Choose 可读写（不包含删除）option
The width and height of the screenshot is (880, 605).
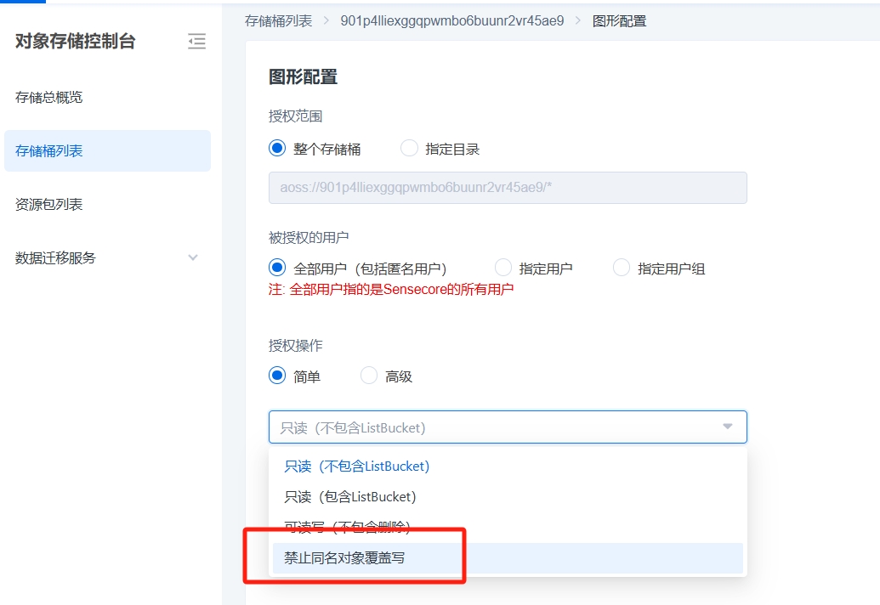tap(348, 527)
